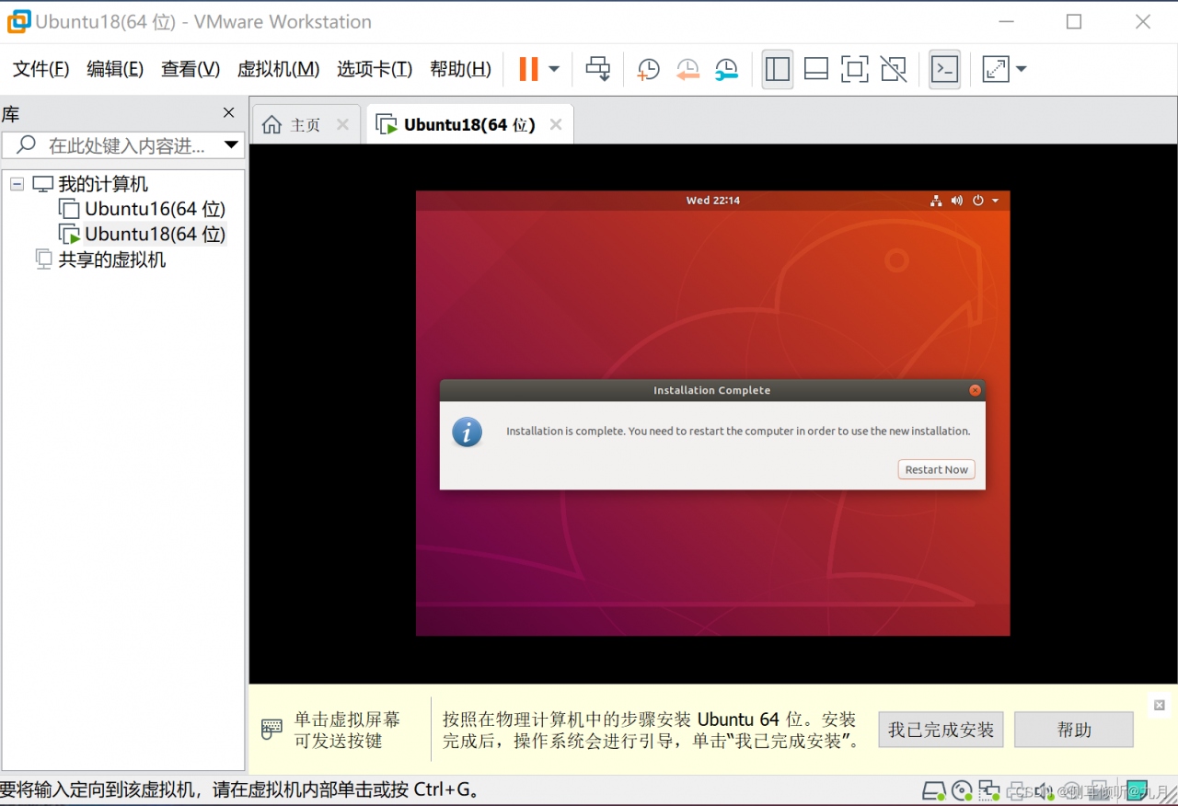Revert the virtual machine to its previous snapshot
The image size is (1178, 806).
click(687, 69)
